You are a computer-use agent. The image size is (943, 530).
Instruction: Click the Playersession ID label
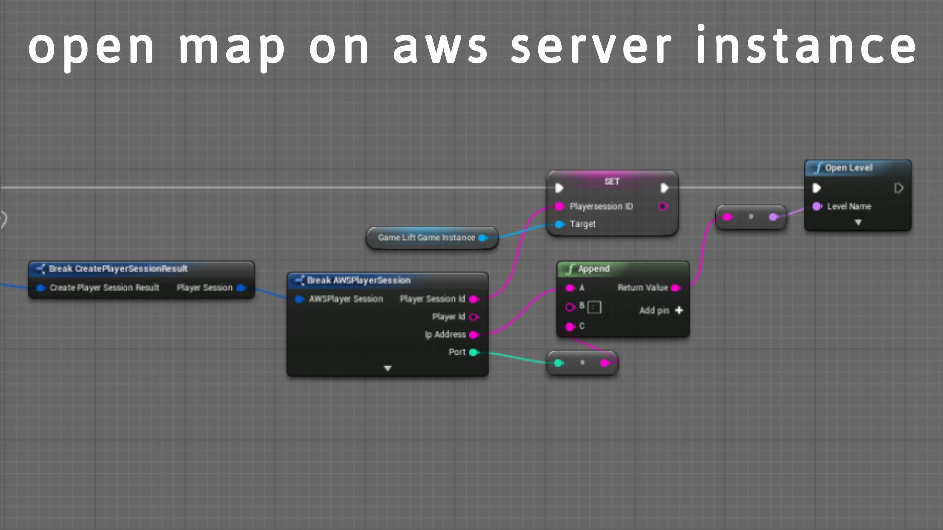[601, 207]
